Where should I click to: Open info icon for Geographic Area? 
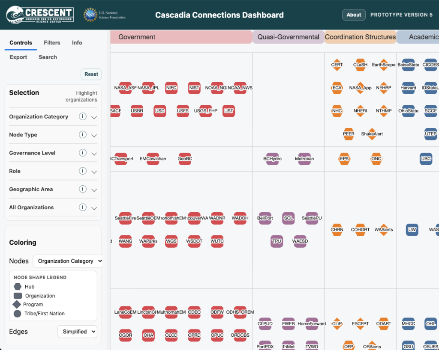click(82, 189)
